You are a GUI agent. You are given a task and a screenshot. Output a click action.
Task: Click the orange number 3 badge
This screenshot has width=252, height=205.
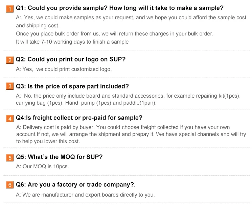[x=10, y=87]
